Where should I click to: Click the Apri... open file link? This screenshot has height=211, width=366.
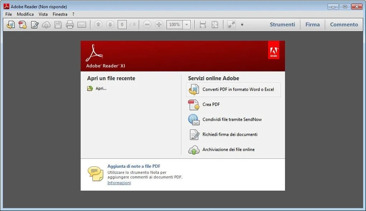pos(101,88)
